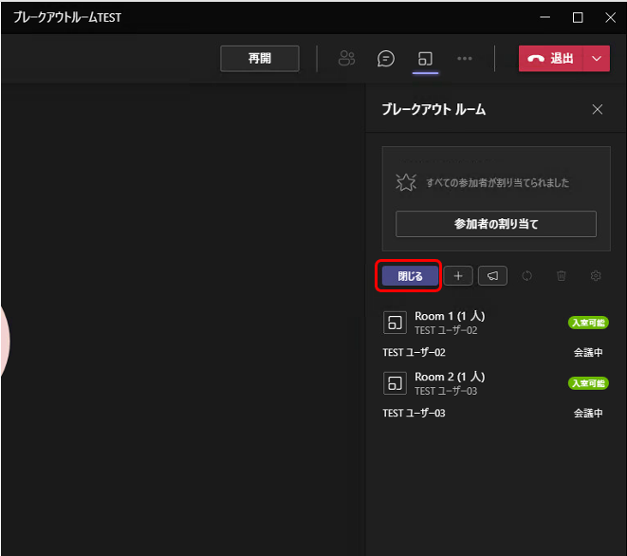Screen dimensions: 627x556
Task: Click the 参加者の割り当て button
Action: [496, 224]
